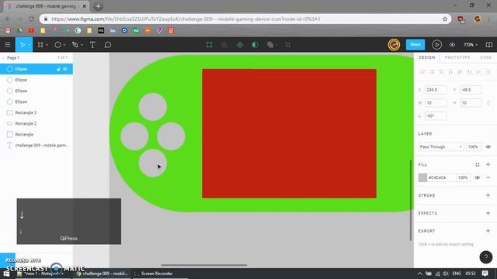Select the Text tool
Screen dimensions: 497x279
click(x=92, y=45)
